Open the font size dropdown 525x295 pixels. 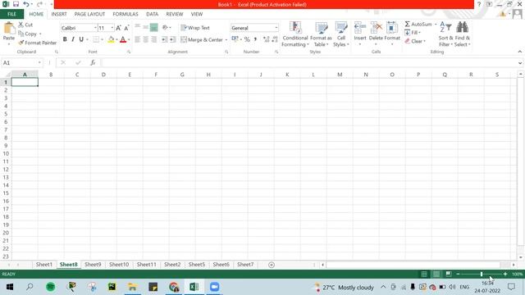[x=112, y=28]
